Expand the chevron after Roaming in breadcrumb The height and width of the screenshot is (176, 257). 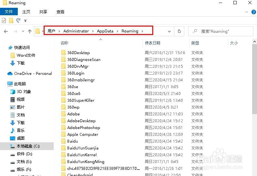[x=142, y=31]
